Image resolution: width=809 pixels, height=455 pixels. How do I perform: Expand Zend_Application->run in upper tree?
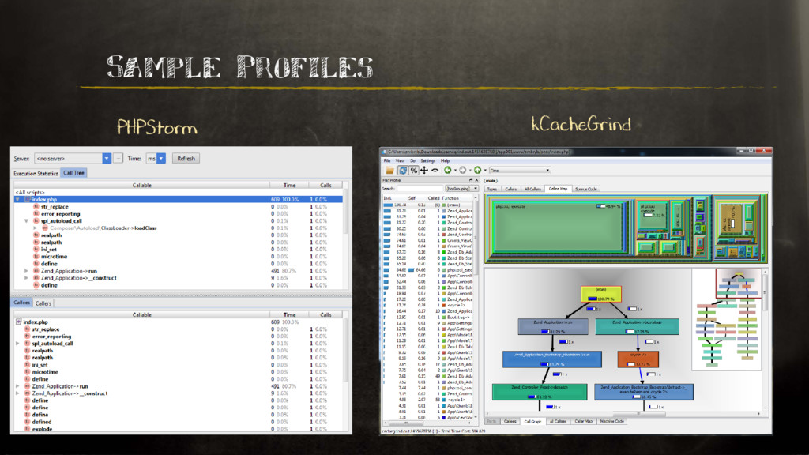(26, 271)
